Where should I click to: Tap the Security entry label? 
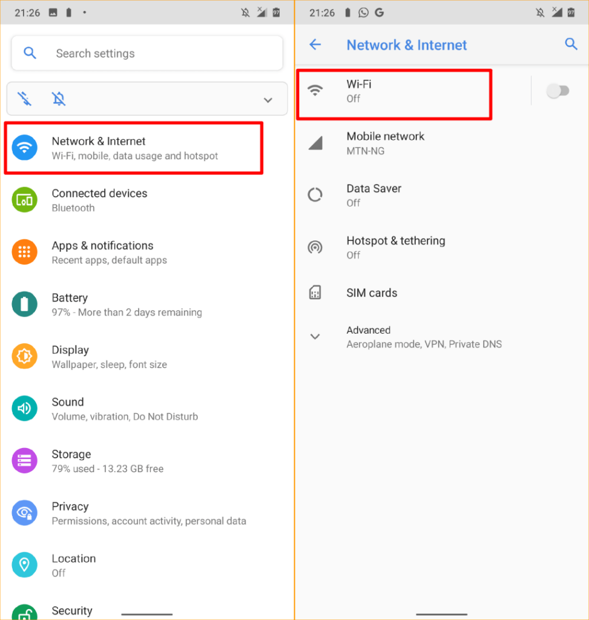[72, 610]
